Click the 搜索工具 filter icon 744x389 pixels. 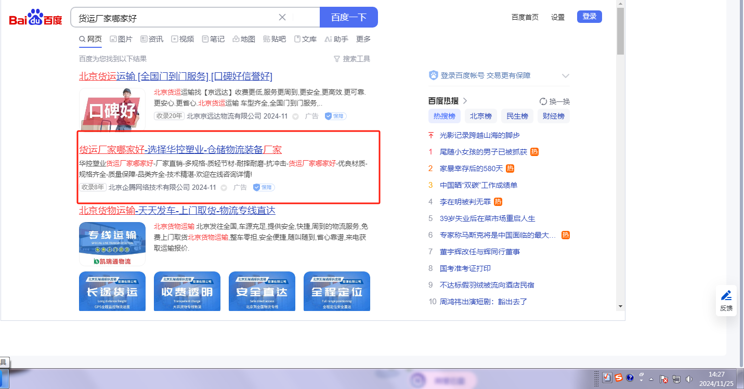coord(337,59)
